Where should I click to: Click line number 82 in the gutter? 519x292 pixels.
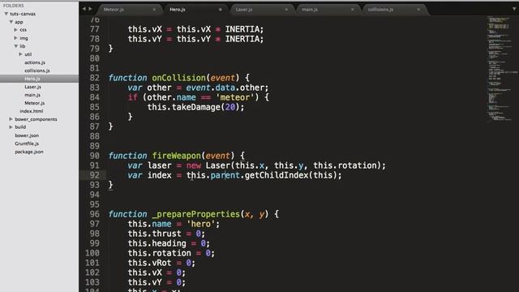(x=94, y=78)
